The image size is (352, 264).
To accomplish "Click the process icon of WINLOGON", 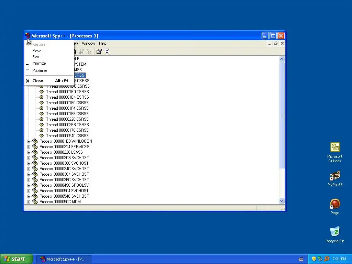I will [x=35, y=141].
